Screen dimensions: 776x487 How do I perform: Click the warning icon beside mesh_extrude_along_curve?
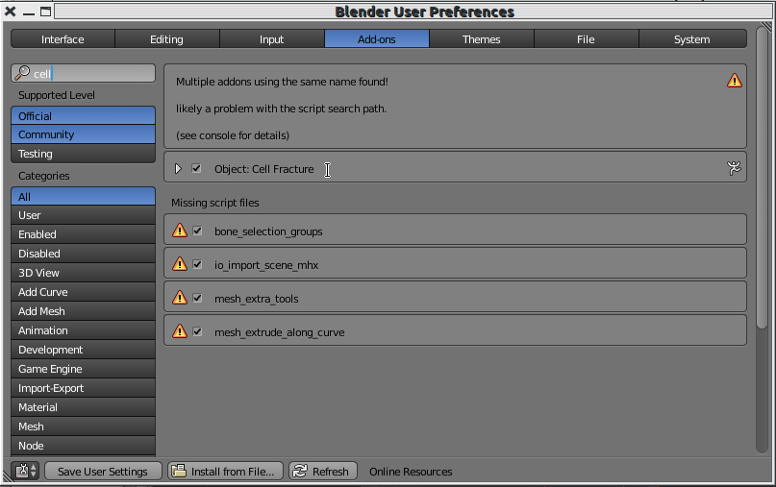(180, 331)
